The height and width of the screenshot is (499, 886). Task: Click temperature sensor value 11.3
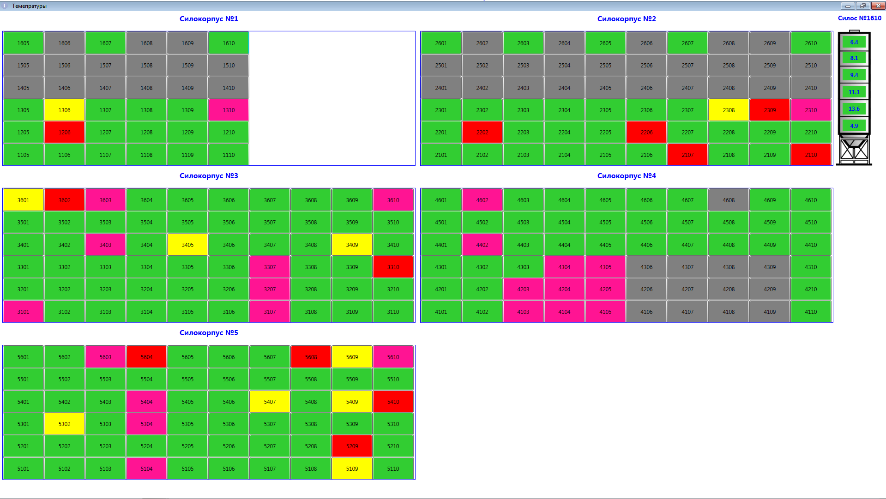coord(854,92)
